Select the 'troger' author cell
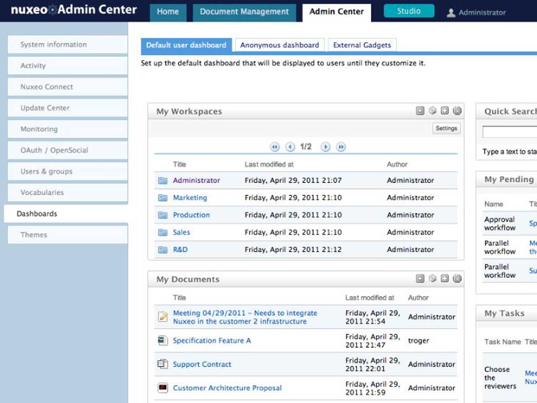Viewport: 537px width, 403px height. (419, 340)
